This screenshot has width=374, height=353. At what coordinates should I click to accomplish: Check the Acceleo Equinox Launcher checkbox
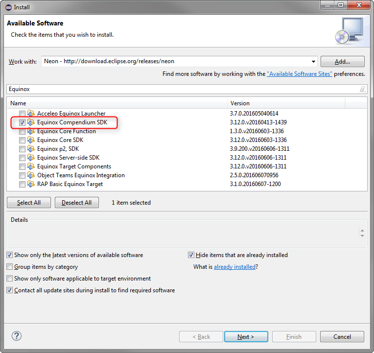(22, 114)
